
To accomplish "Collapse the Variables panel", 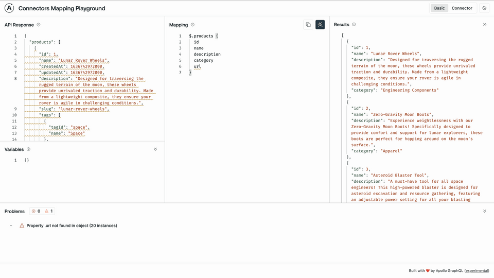I will click(x=155, y=149).
